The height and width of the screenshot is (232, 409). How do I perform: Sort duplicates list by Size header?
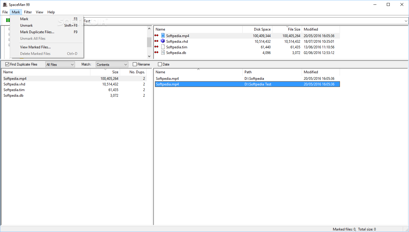tap(105, 72)
